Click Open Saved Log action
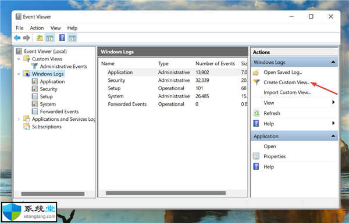Viewport: 349px width, 223px height. pos(283,73)
